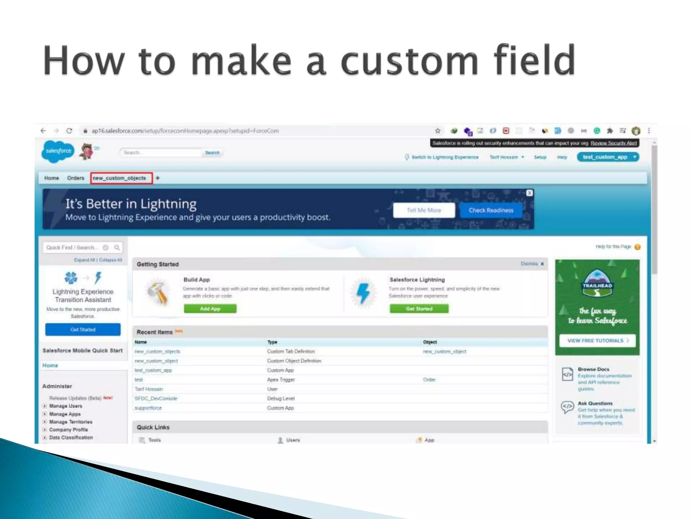The image size is (692, 519).
Task: Click the Quick Find magnifier icon
Action: click(117, 248)
